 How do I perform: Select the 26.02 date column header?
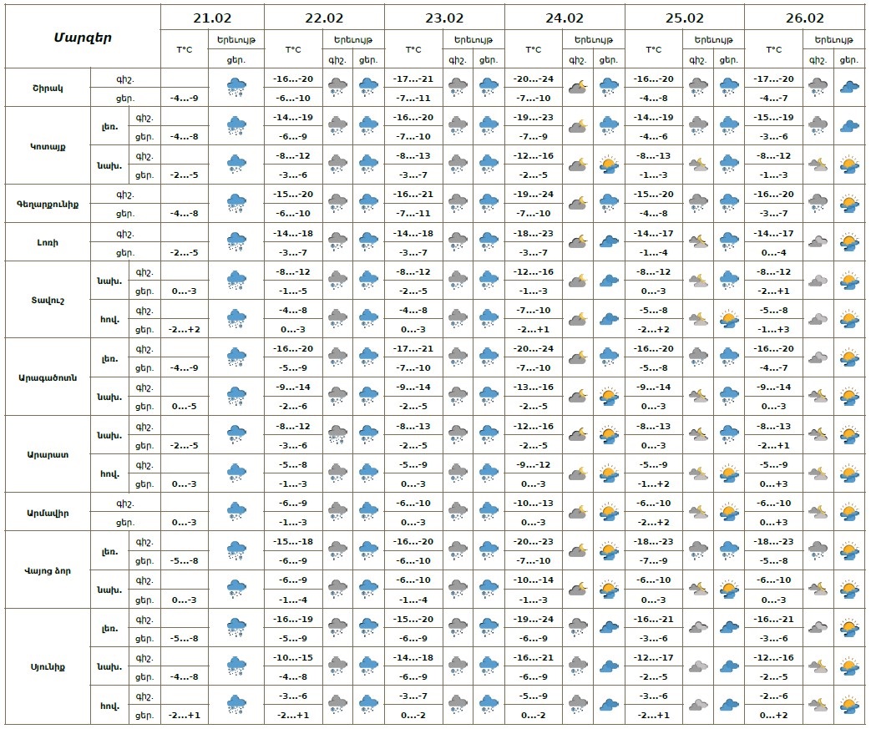804,17
